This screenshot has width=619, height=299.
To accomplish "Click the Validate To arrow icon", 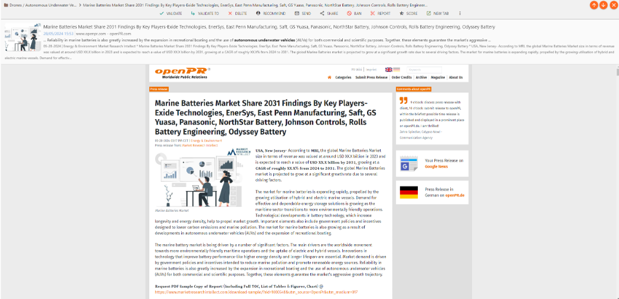I will point(192,14).
